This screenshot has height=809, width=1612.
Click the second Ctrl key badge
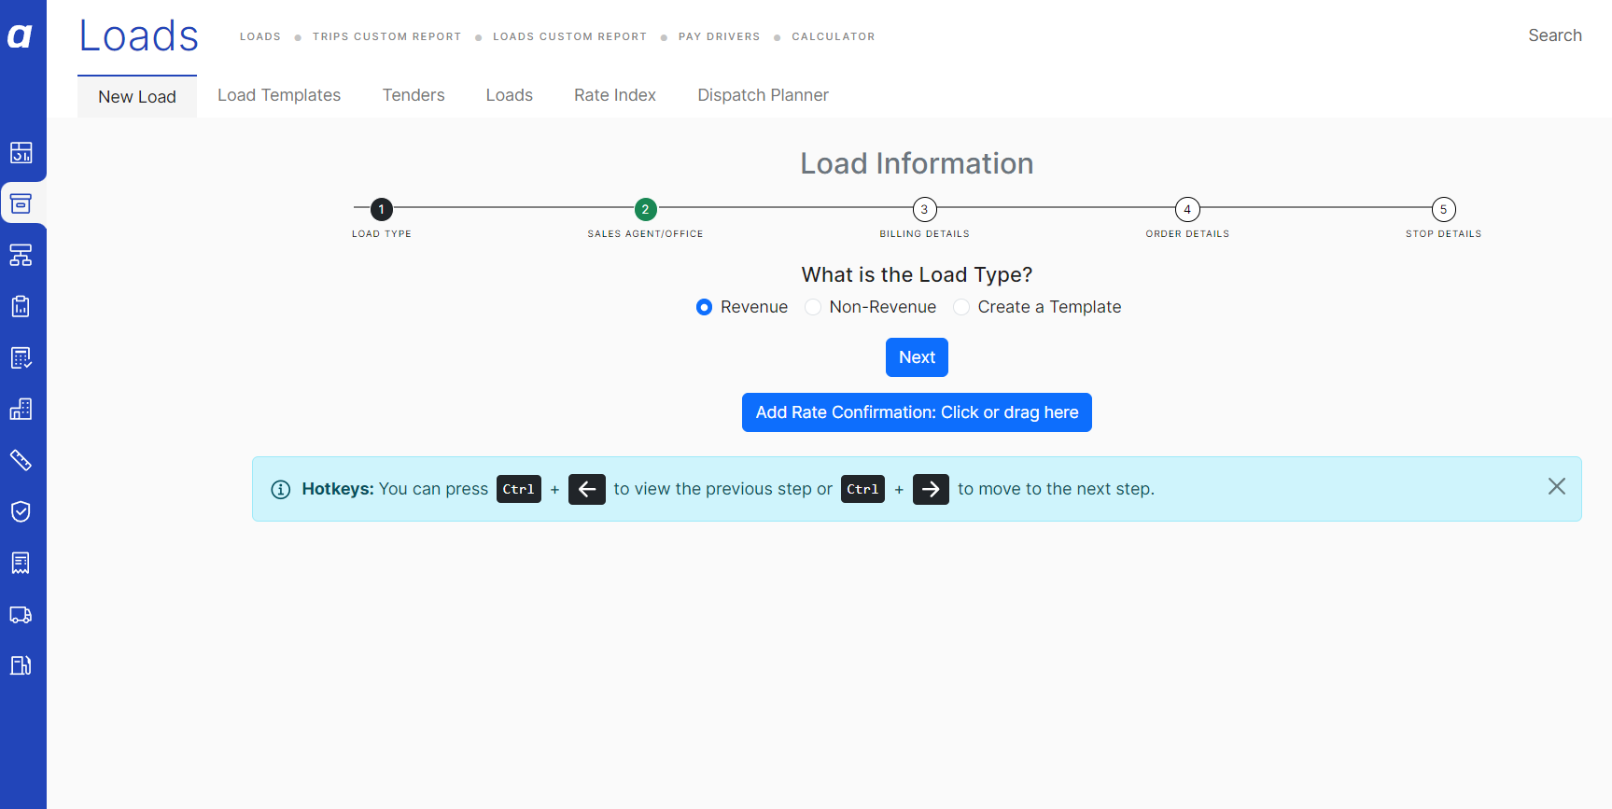(862, 489)
